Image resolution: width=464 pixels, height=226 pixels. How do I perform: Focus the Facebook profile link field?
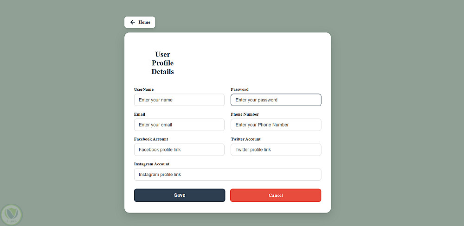click(x=179, y=150)
